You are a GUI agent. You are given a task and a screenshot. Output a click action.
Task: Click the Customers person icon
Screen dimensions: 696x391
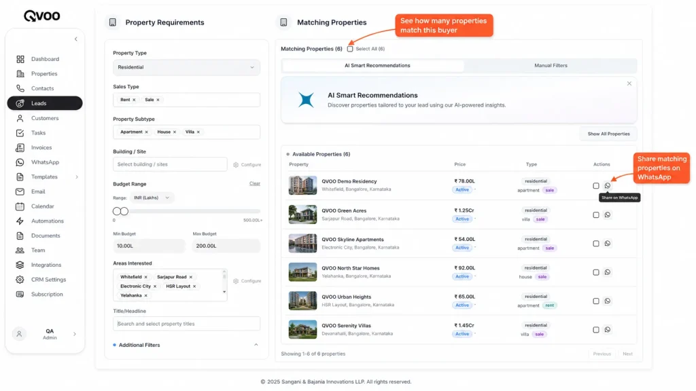coord(20,118)
